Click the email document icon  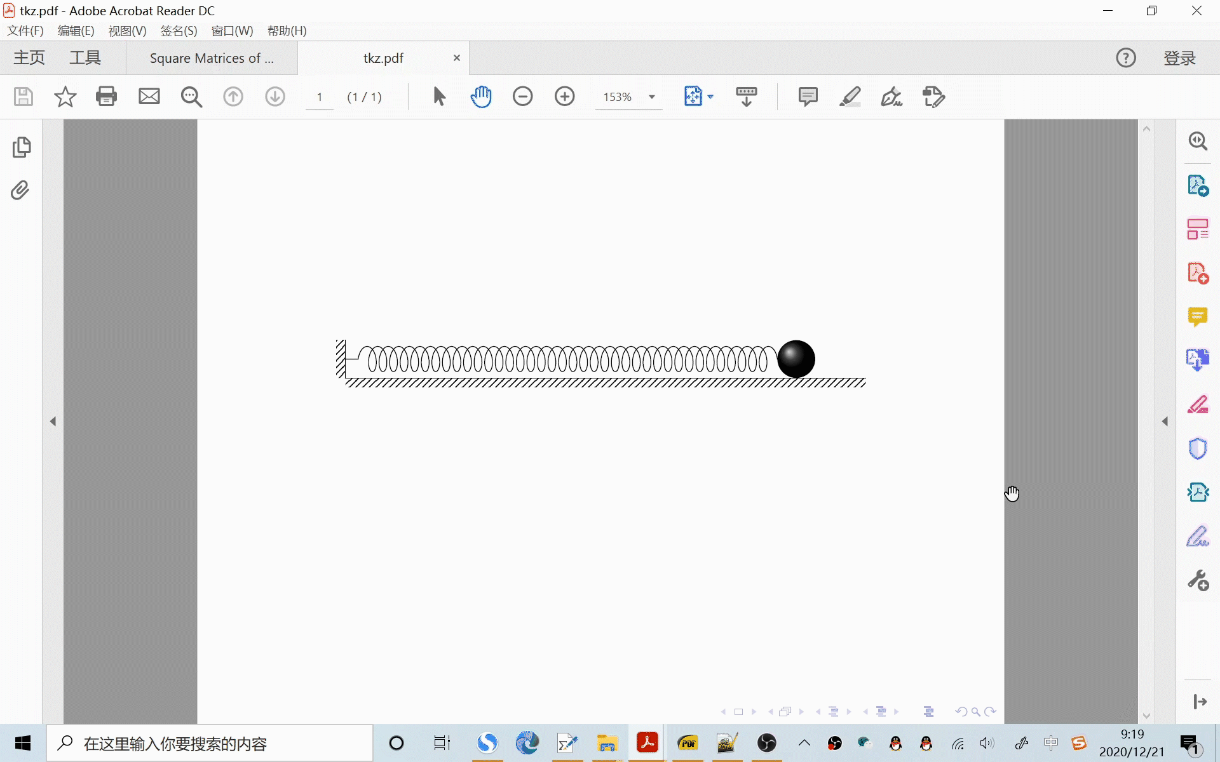click(x=149, y=97)
